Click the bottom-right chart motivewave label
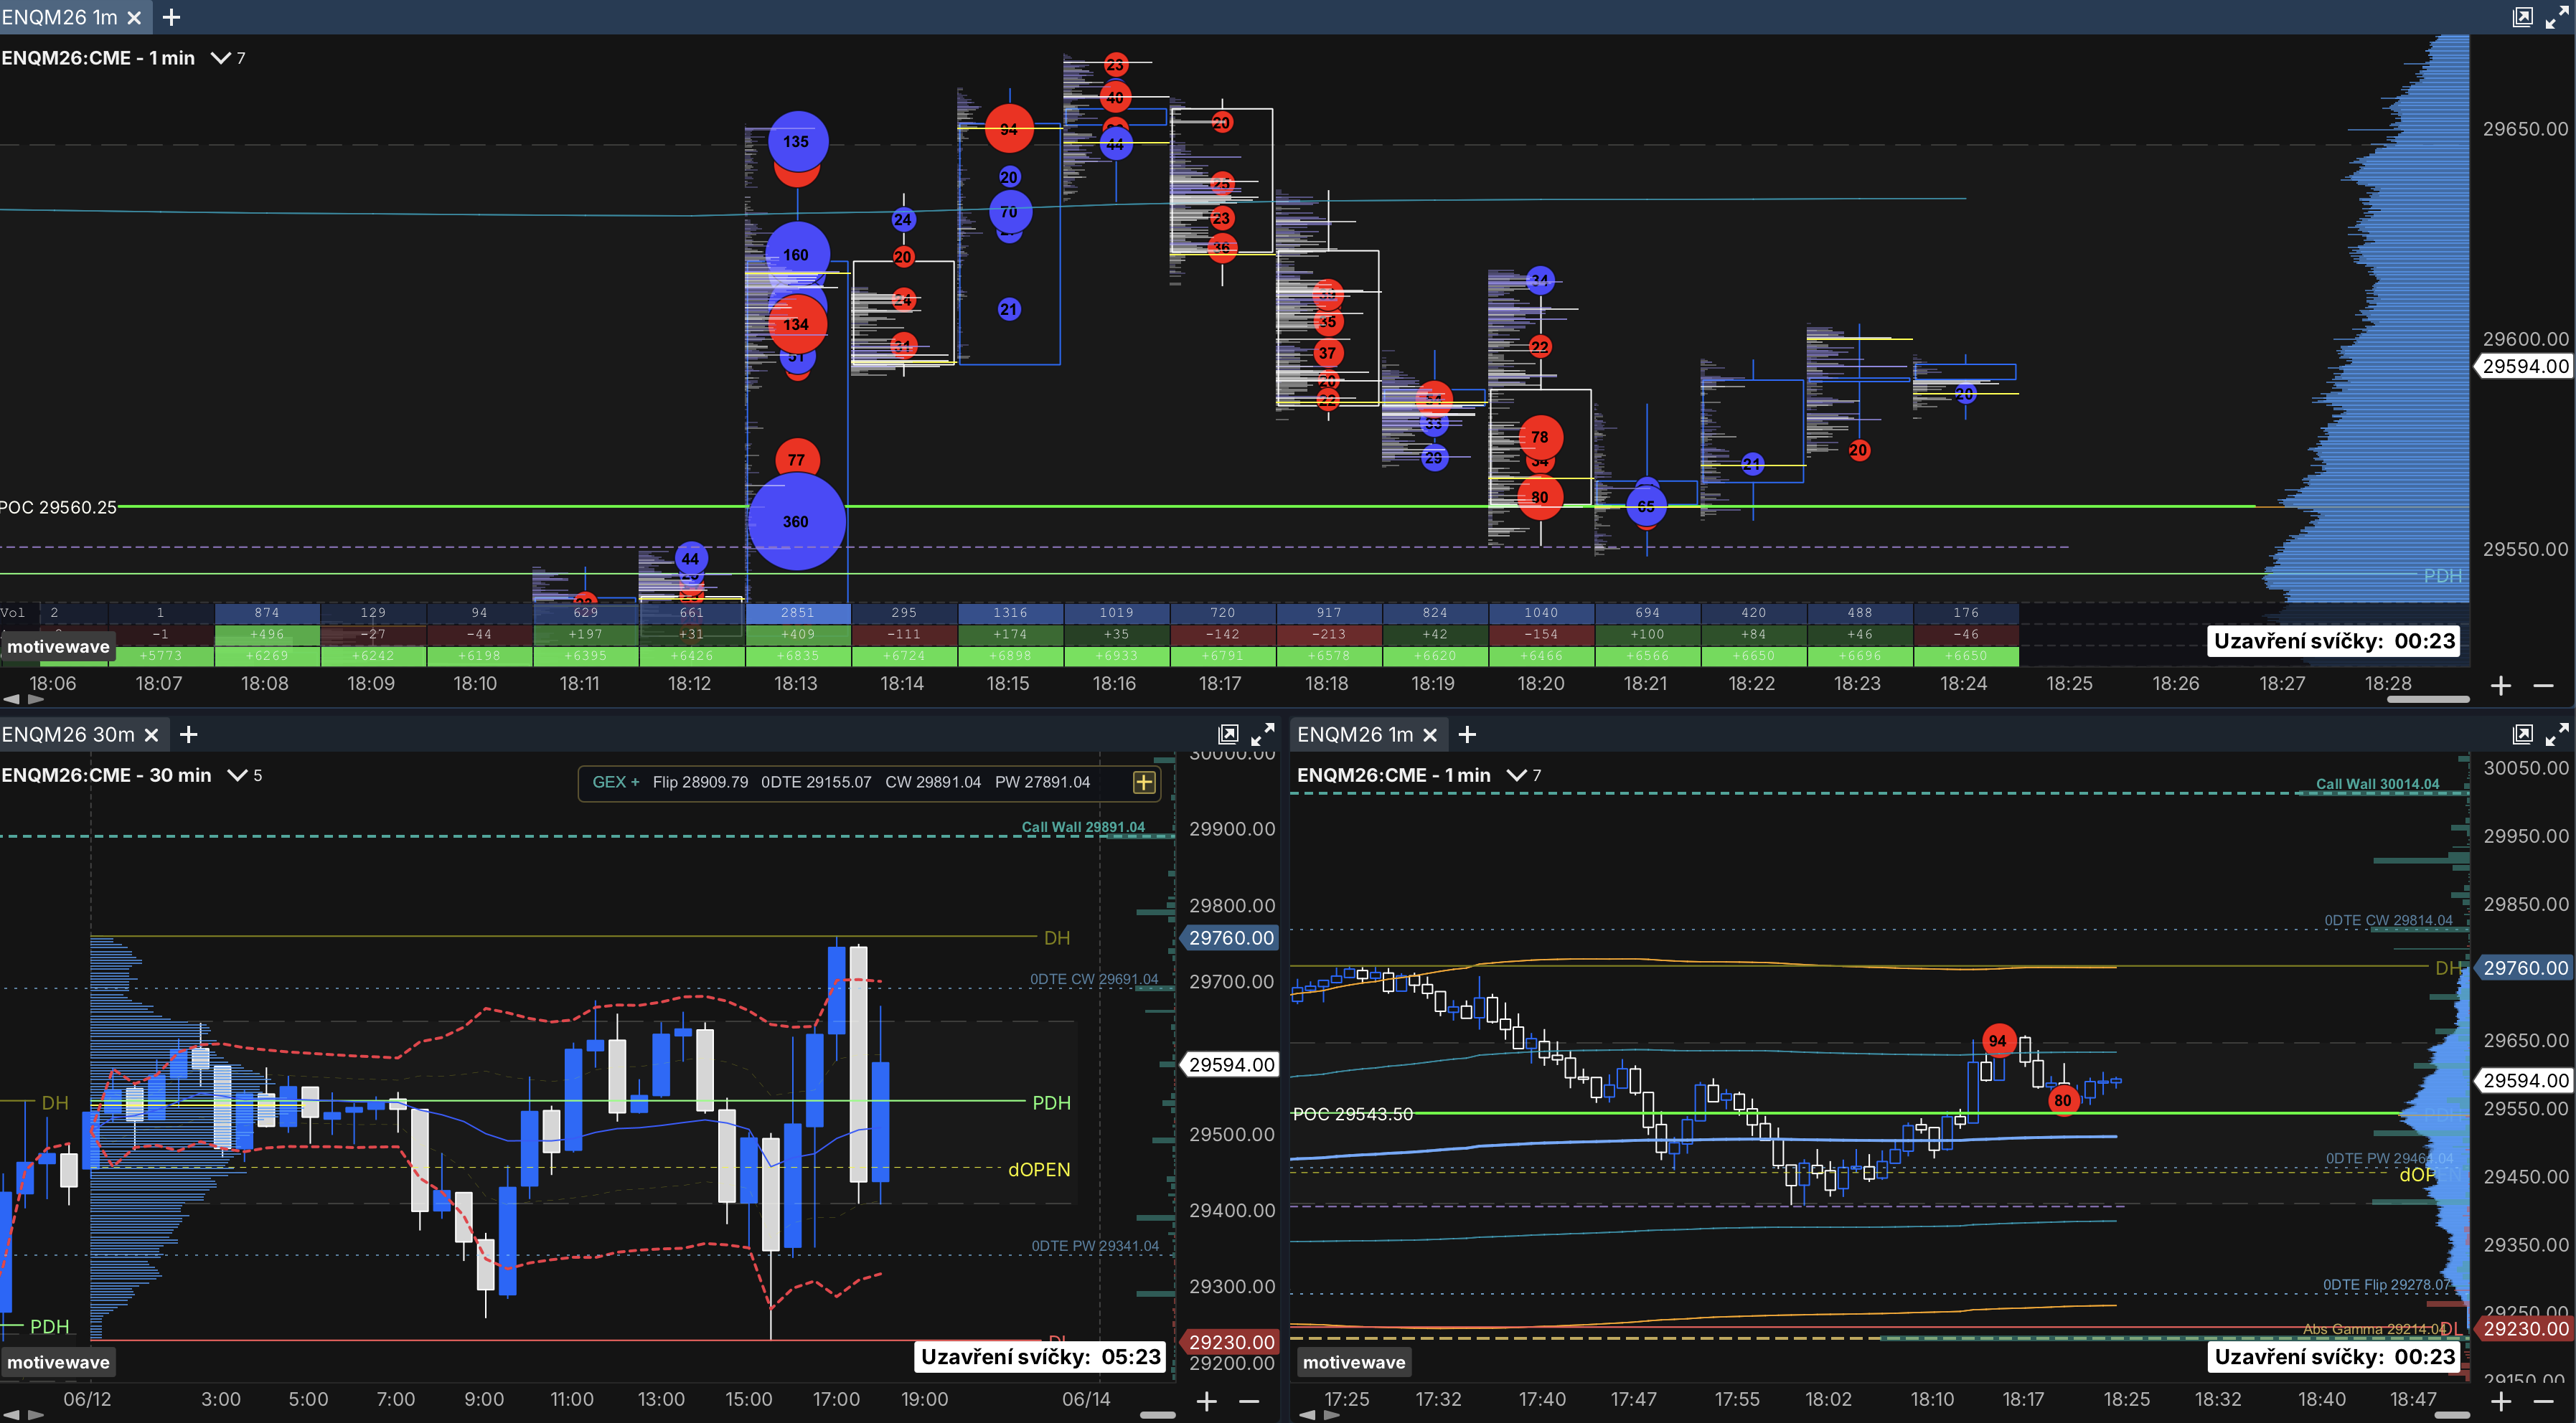Screen dimensions: 2576x1423 point(1354,1362)
